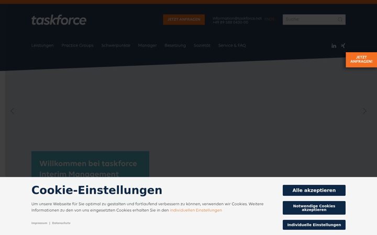Open the Xing profile icon
The width and height of the screenshot is (377, 235).
(x=343, y=45)
